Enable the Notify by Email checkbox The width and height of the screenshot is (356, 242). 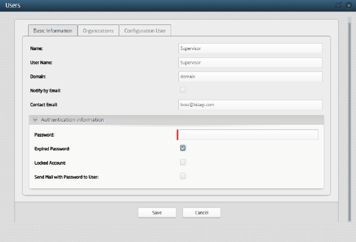(182, 89)
